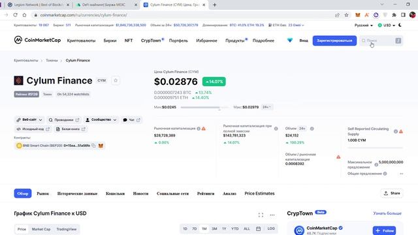Expand Веб-сайт dropdown

point(29,120)
